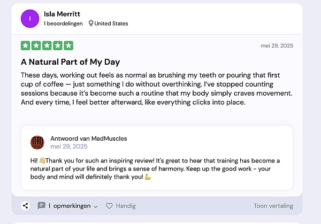Click the reply date under MadMuscles header

pyautogui.click(x=68, y=146)
